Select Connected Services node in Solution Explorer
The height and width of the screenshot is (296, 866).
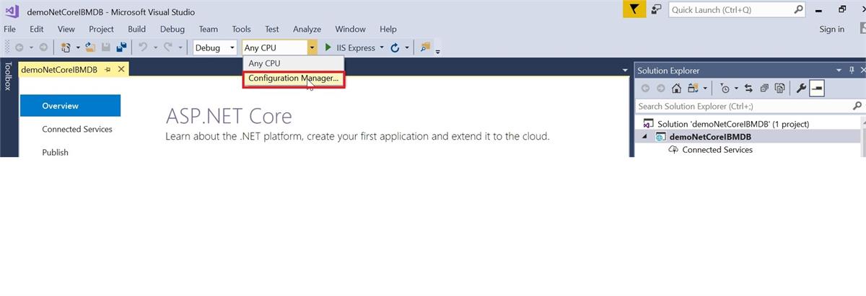[x=717, y=150]
